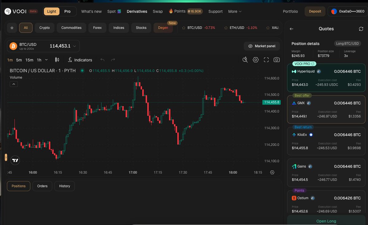
Task: Open the More menu dropdown
Action: coord(235,11)
